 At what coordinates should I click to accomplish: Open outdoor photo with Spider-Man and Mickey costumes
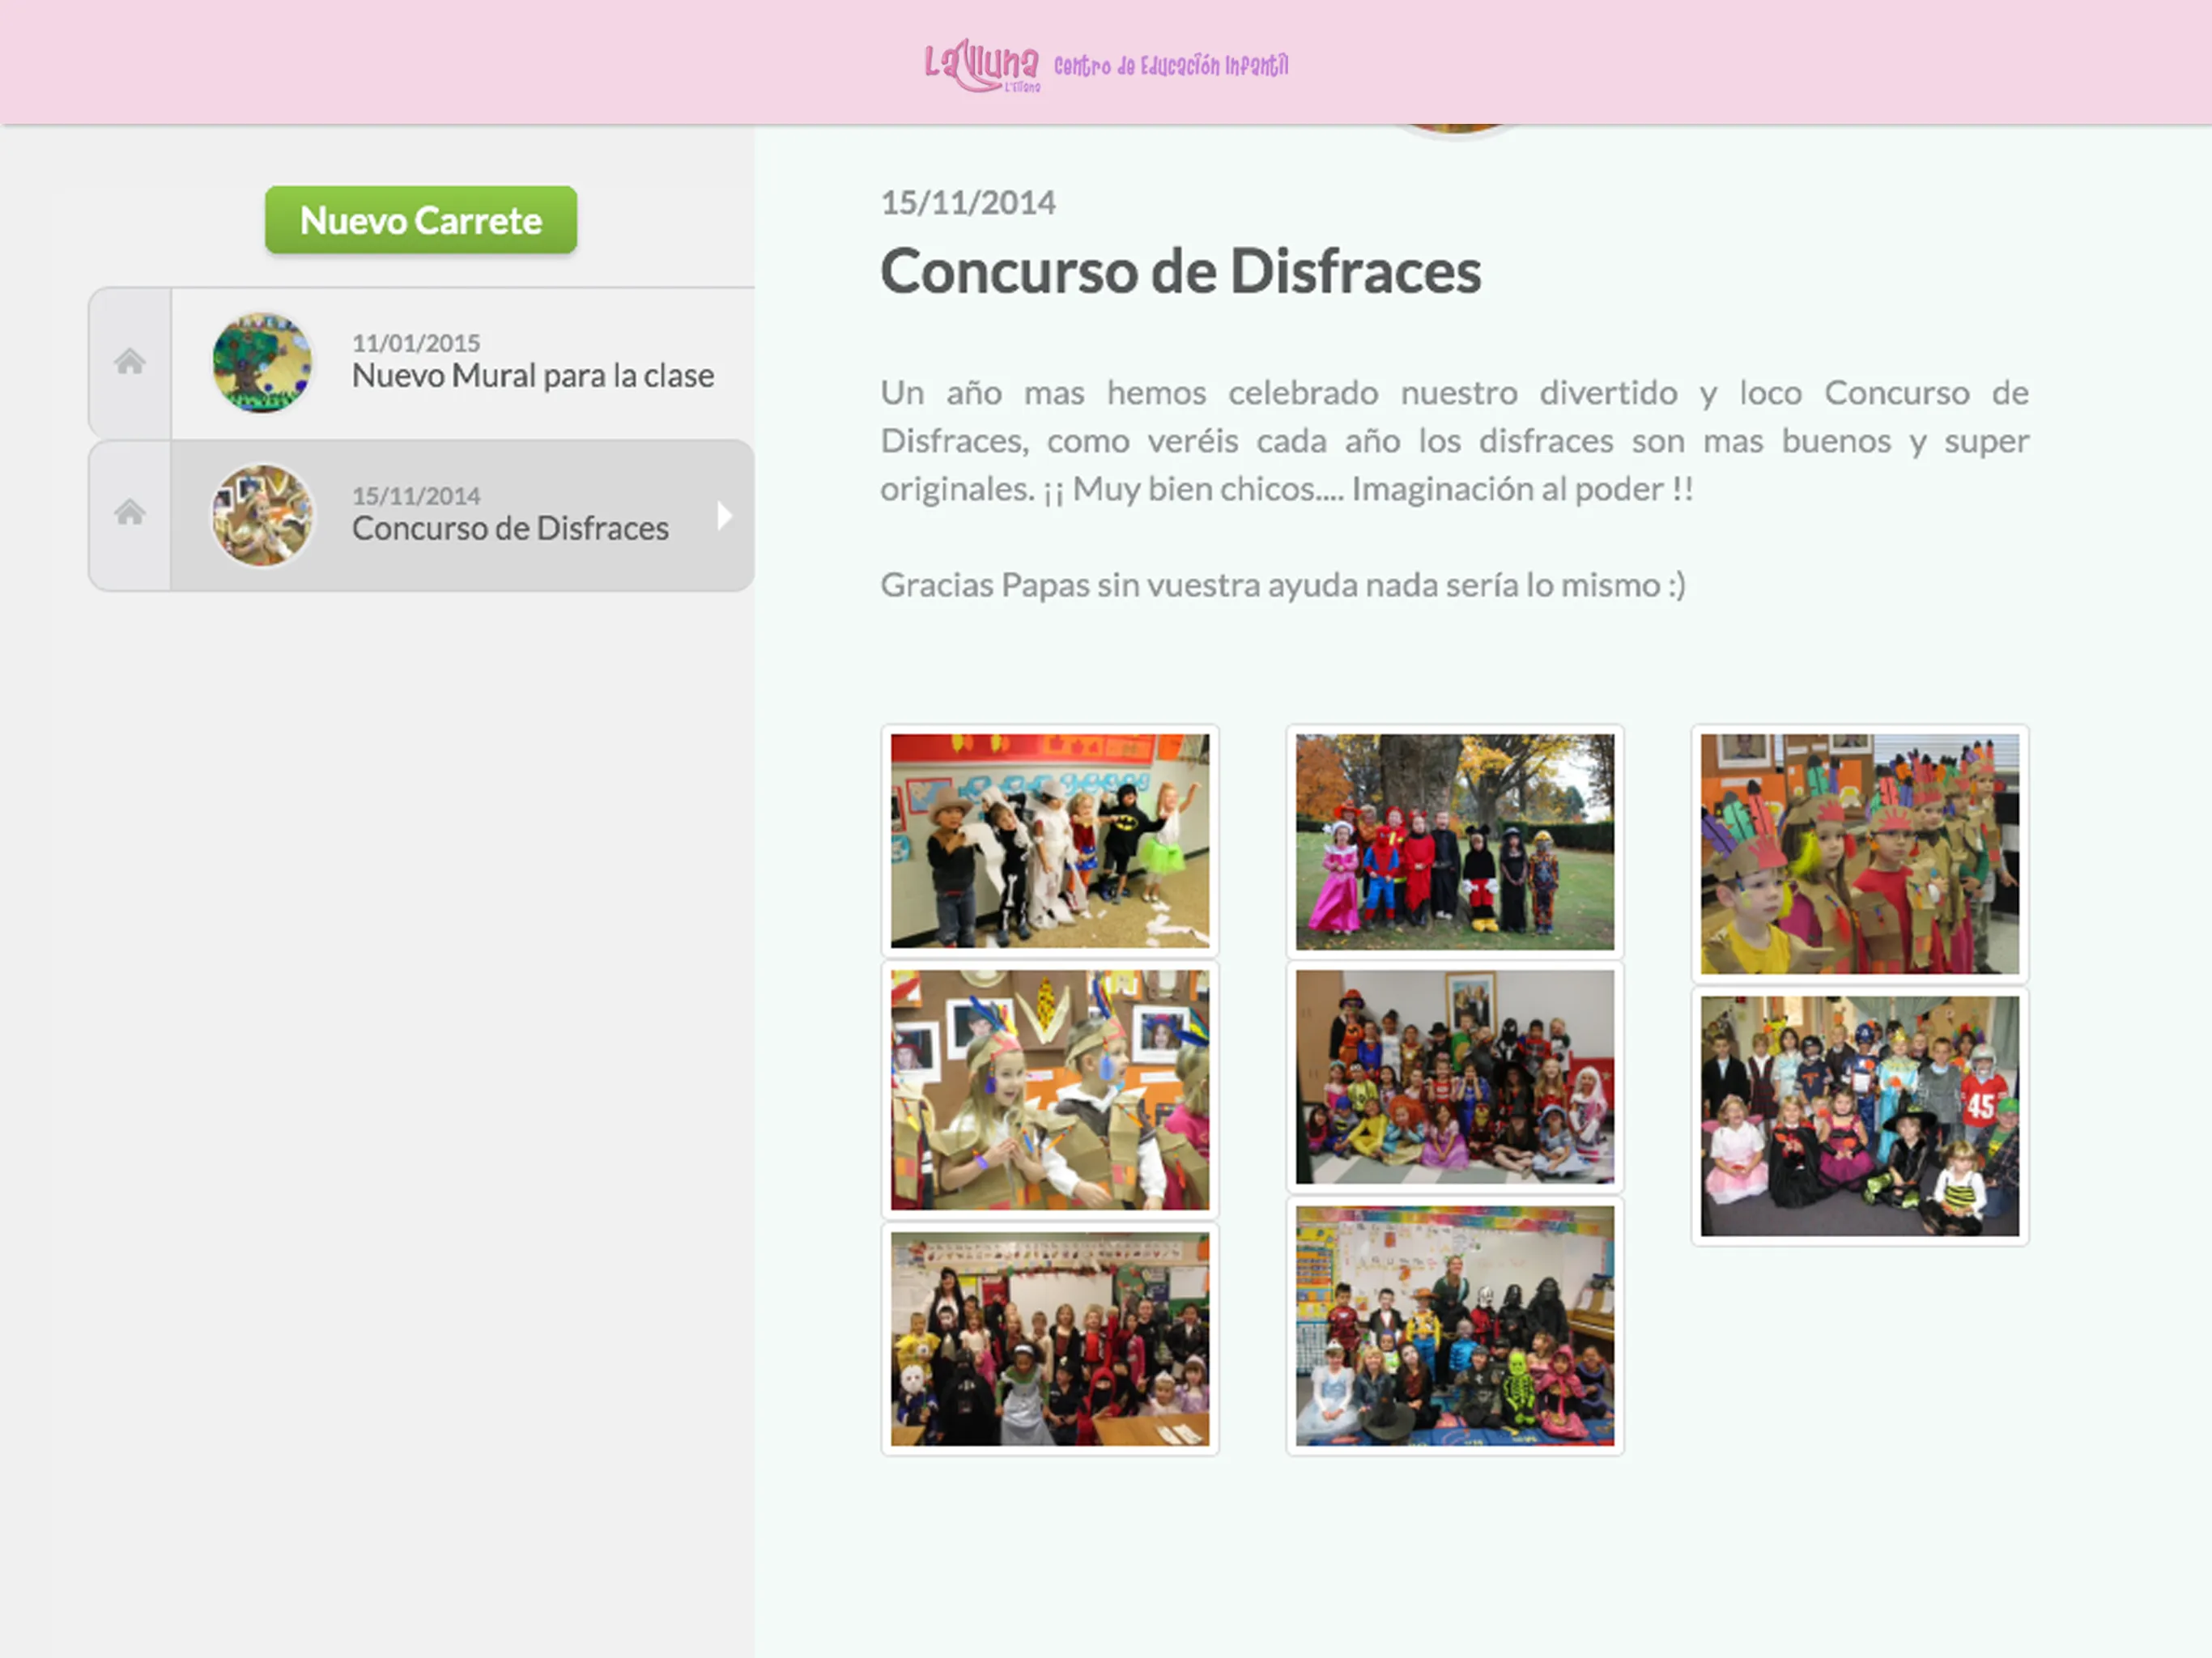1455,842
